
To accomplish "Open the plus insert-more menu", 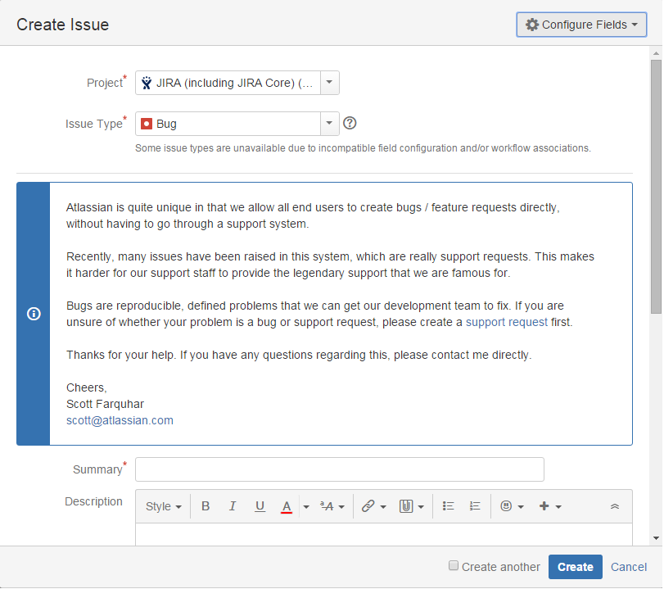I will coord(550,506).
